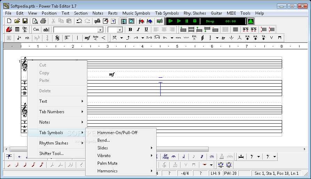This screenshot has height=179, width=311.
Task: Click the rit. tempo alteration icon
Action: pos(27,38)
